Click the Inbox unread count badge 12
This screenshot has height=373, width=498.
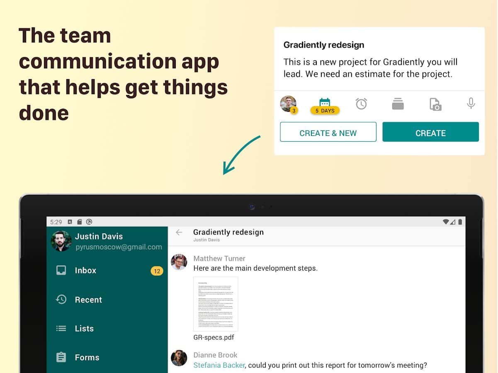(x=157, y=271)
